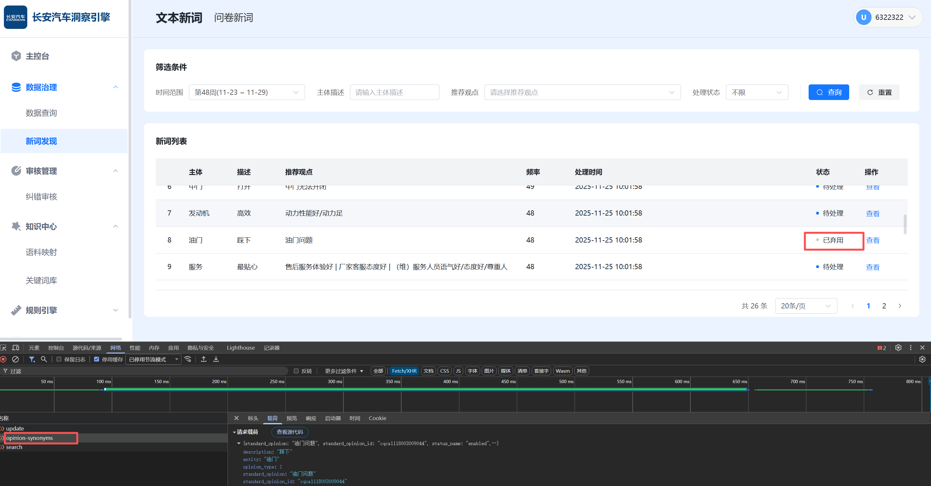Click the import HAR upload icon
The width and height of the screenshot is (931, 486).
click(204, 359)
